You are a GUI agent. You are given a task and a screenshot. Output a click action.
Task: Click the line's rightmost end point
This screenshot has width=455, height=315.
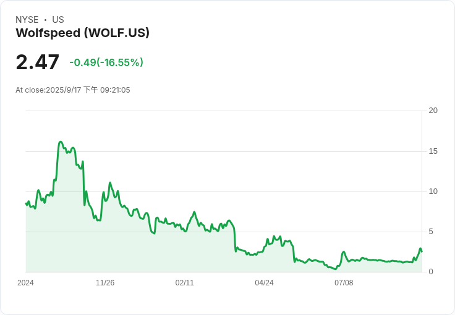[422, 251]
